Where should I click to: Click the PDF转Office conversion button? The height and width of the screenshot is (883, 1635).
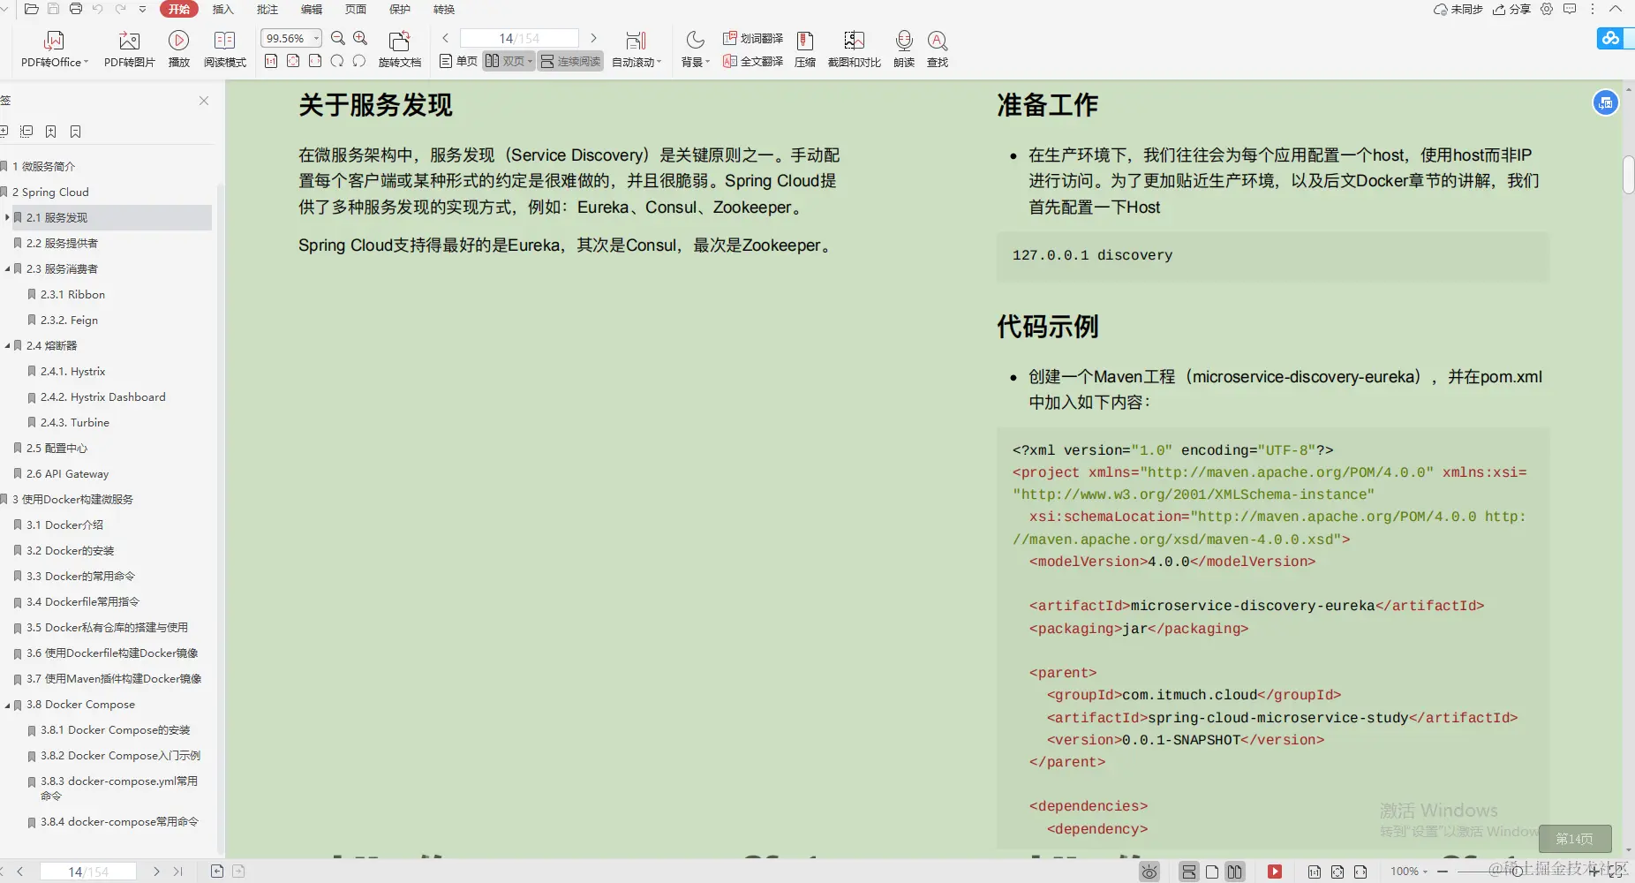click(53, 49)
